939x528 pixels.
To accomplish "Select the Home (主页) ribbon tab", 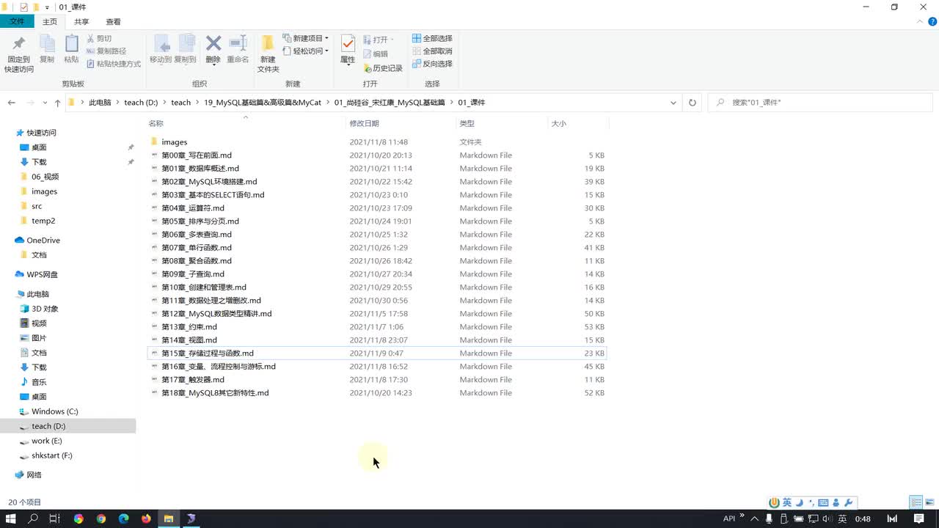I will pyautogui.click(x=50, y=22).
